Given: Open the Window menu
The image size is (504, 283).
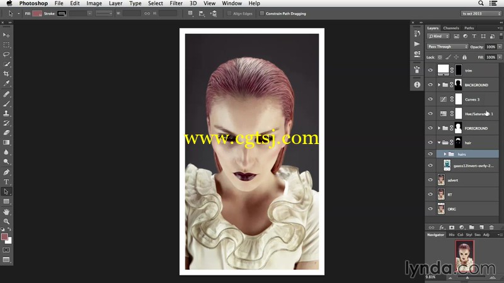Looking at the screenshot, I should (x=232, y=3).
